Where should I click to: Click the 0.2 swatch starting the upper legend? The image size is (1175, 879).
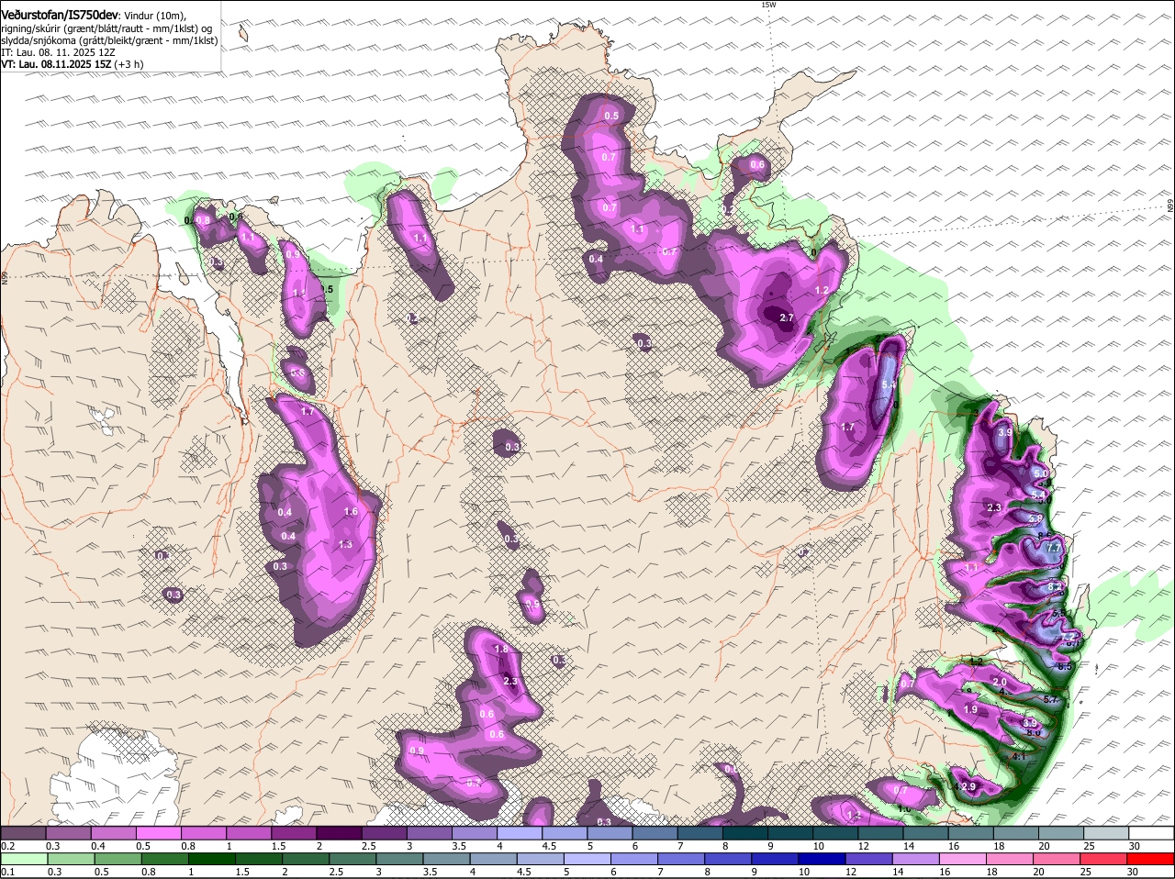tap(22, 833)
